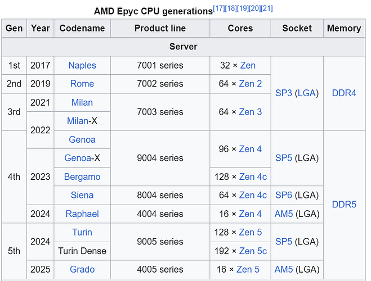Screen dimensions: 371x281
Task: Click the Milan link in Milan-X
Action: click(78, 121)
